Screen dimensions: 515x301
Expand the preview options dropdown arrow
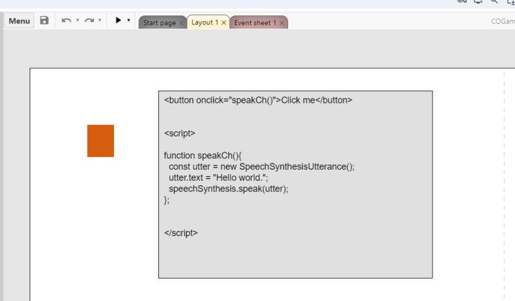pos(128,20)
